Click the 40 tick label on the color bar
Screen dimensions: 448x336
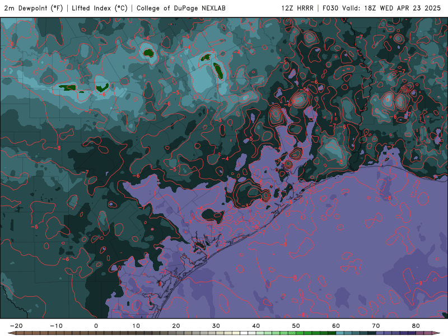(256, 326)
